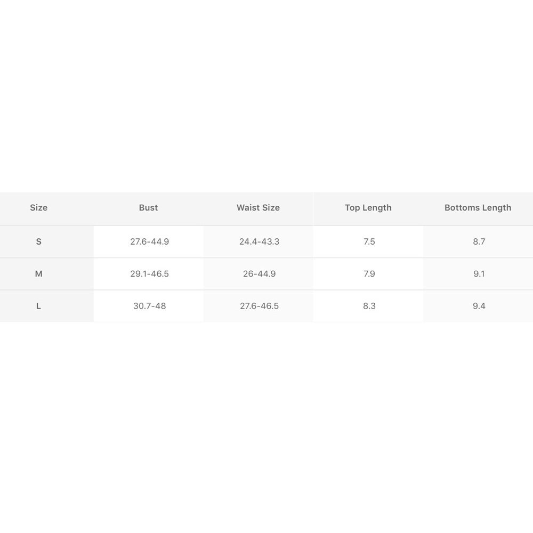Image resolution: width=533 pixels, height=533 pixels.
Task: Select the S size row label
Action: 38,241
